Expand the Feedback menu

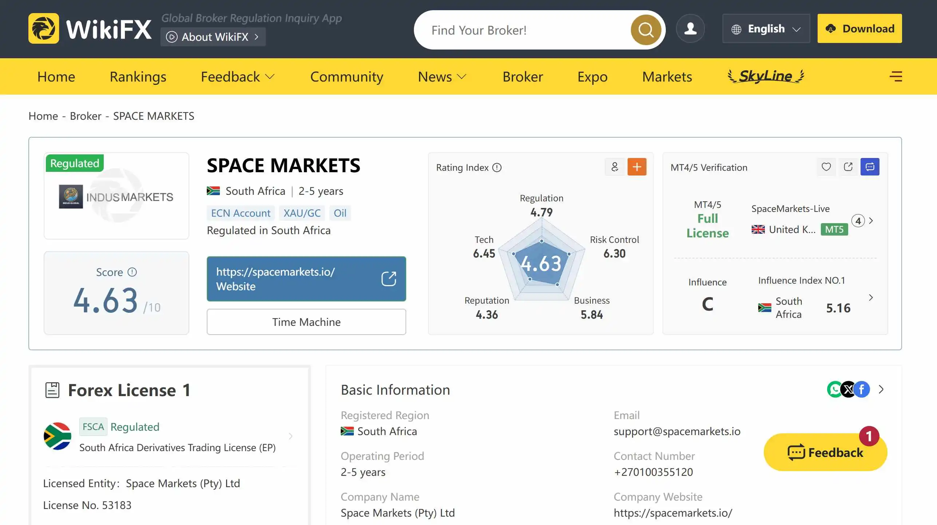(237, 76)
